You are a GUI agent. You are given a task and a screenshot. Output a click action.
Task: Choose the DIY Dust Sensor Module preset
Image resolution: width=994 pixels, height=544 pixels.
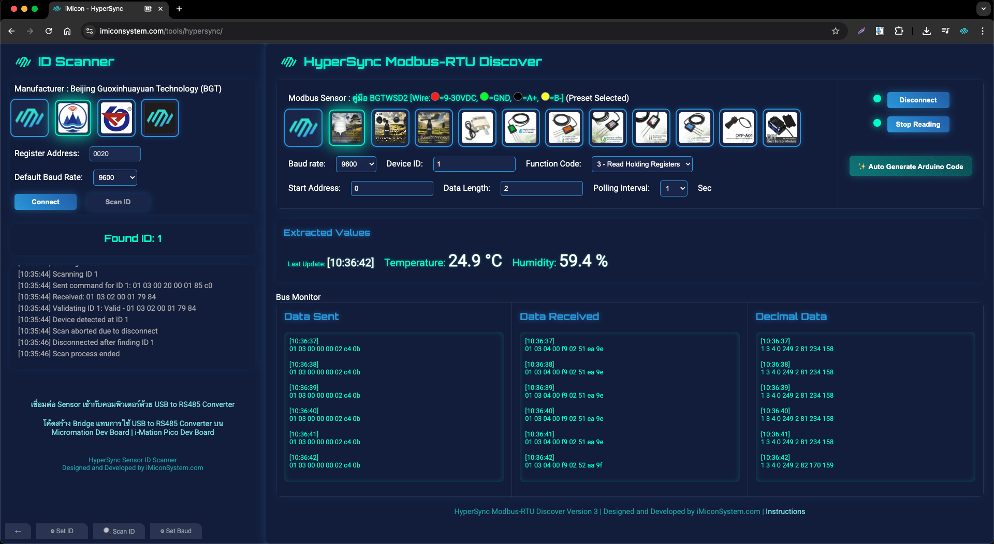[781, 128]
